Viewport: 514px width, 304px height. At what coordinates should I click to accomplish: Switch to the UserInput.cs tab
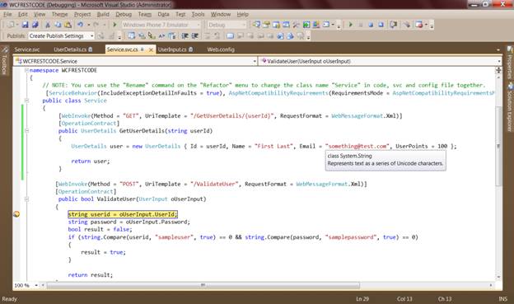175,49
